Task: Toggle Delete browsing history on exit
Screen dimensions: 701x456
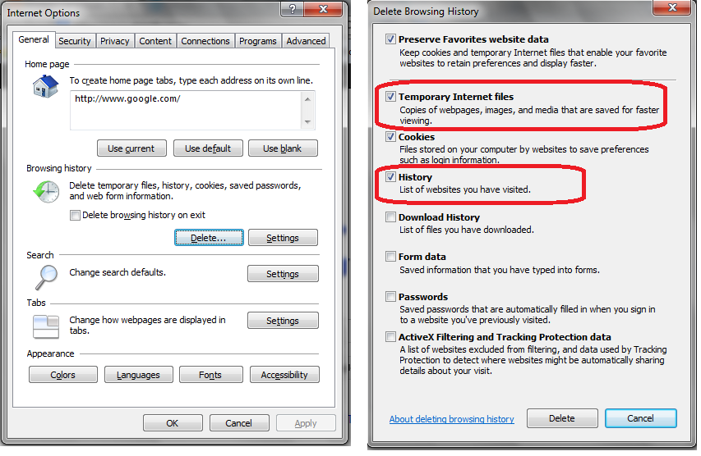Action: (x=75, y=216)
